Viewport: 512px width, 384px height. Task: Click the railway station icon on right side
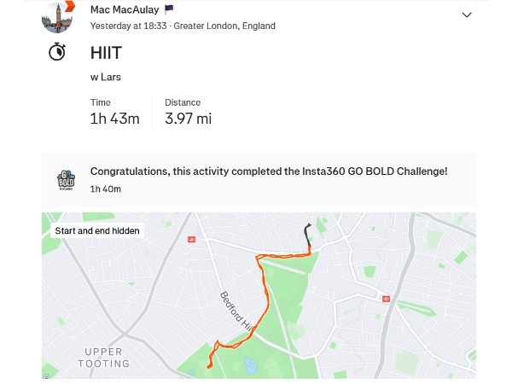point(386,299)
